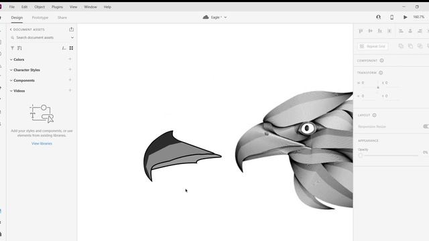Switch assets to list view
Screen dimensions: 429x241
click(x=64, y=48)
